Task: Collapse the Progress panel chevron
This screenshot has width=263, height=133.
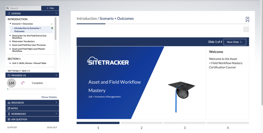Action: pyautogui.click(x=56, y=75)
